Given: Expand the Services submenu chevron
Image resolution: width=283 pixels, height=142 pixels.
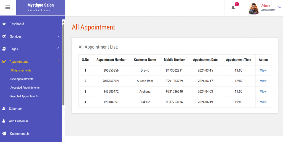Looking at the screenshot, I should [58, 36].
